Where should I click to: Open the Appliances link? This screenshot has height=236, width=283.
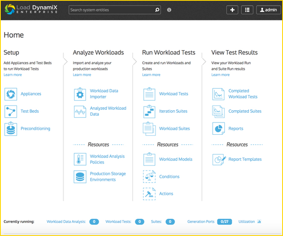[x=31, y=94]
